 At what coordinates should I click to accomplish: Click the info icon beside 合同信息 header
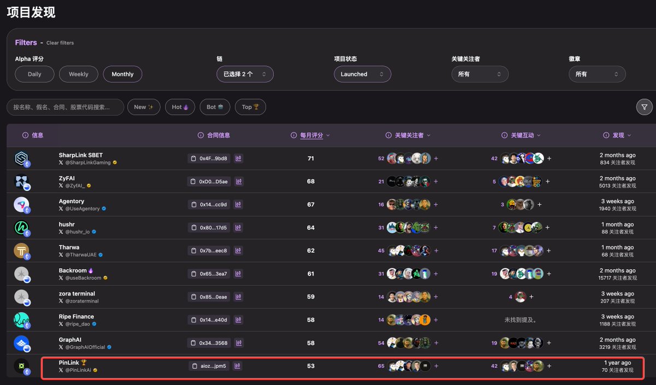[x=201, y=135]
